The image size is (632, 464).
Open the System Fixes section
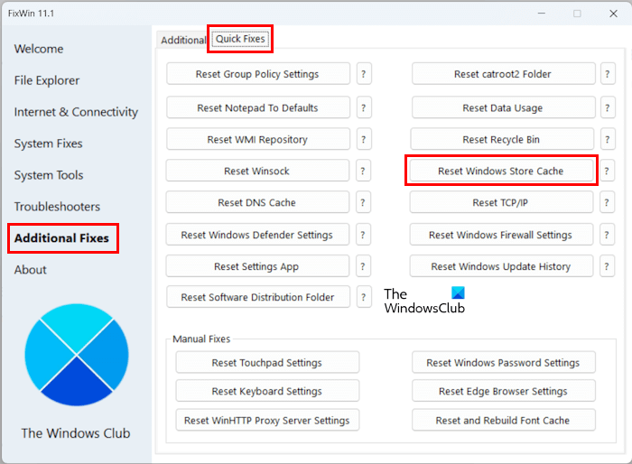[48, 144]
